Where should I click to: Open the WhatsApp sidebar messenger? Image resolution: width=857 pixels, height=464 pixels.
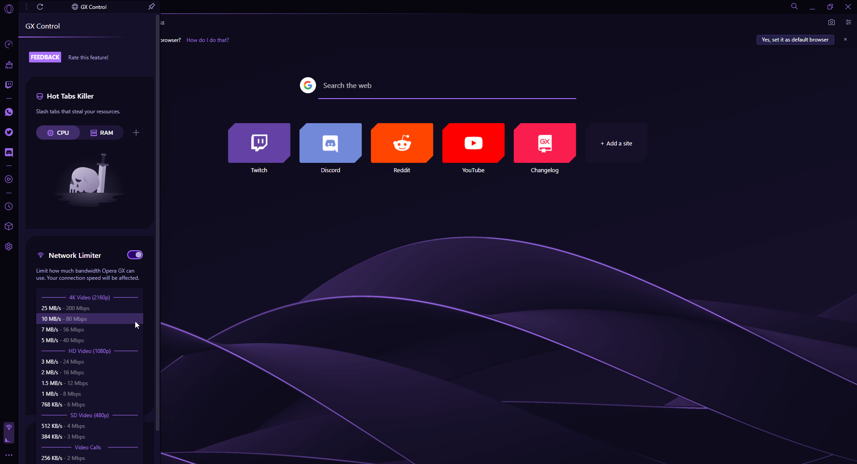(x=9, y=112)
